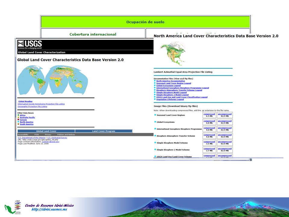Follow U.S. Department of the Interior link
This screenshot has width=289, height=217.
tap(32, 138)
